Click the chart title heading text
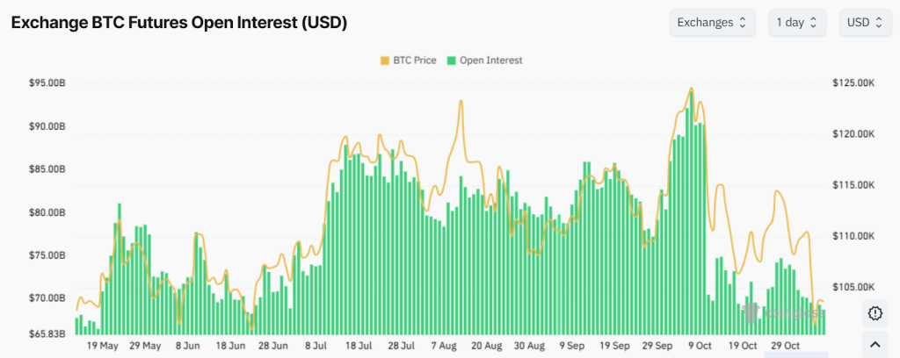 [x=178, y=24]
